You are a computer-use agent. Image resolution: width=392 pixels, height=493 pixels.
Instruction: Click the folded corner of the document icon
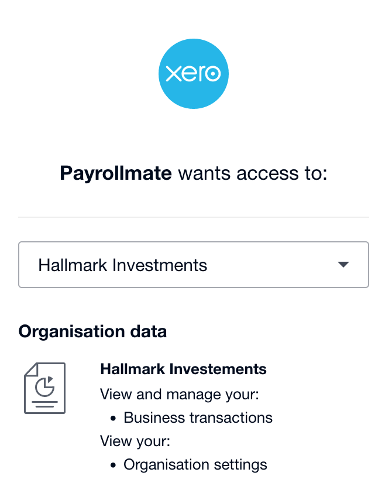(30, 370)
